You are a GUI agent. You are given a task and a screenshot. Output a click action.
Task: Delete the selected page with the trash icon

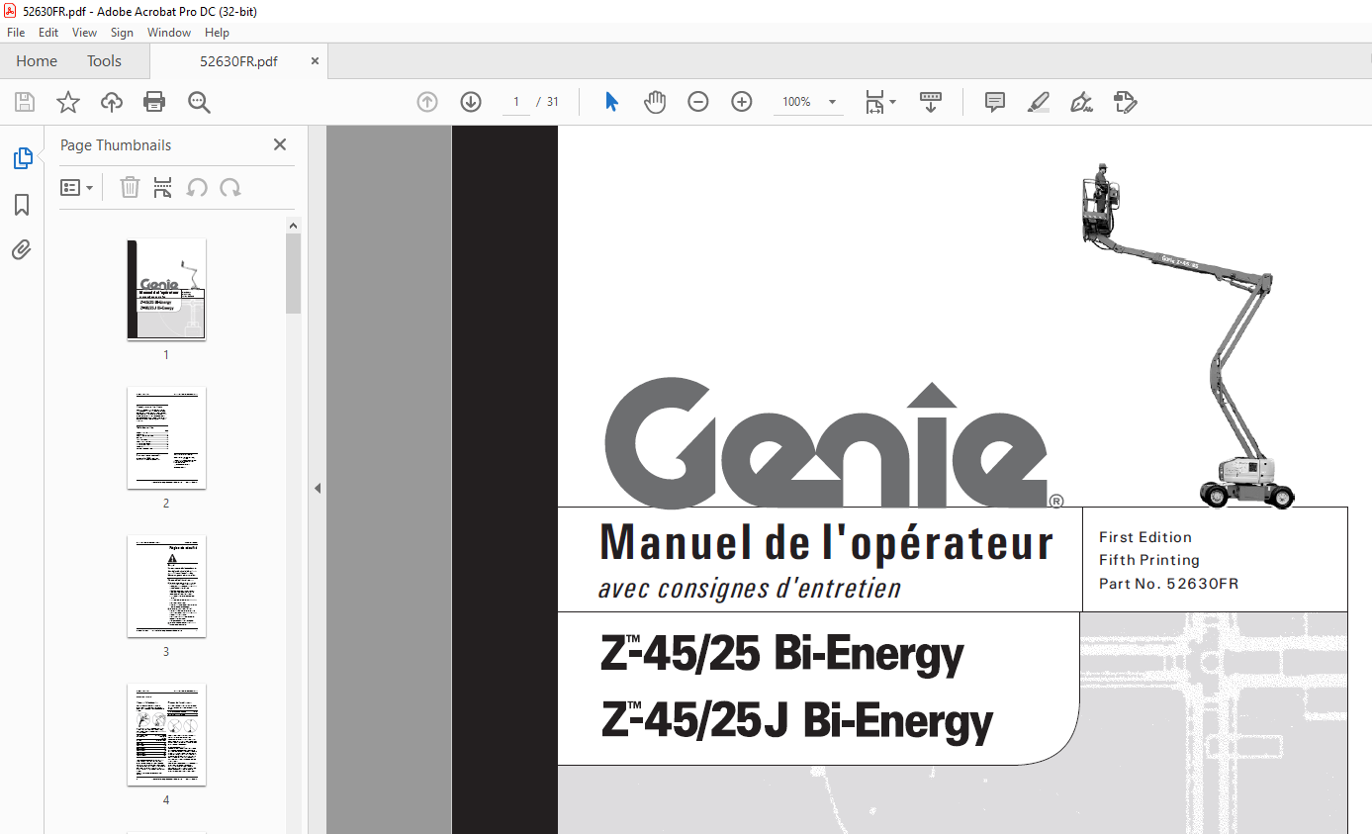(130, 187)
